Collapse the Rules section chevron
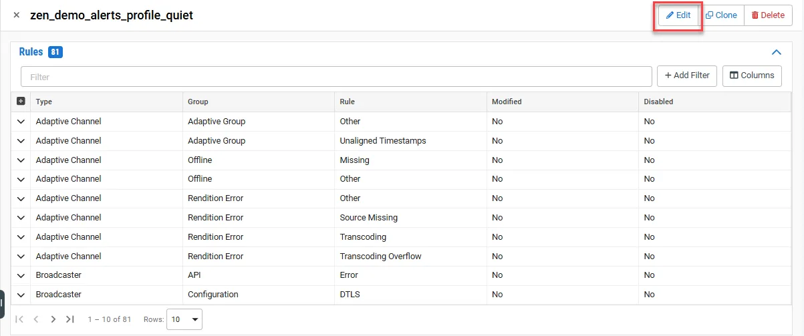 point(777,52)
